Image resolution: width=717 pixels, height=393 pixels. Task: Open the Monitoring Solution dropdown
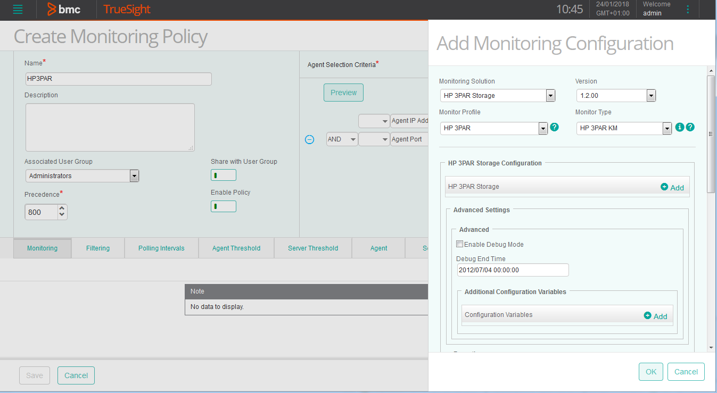click(550, 95)
